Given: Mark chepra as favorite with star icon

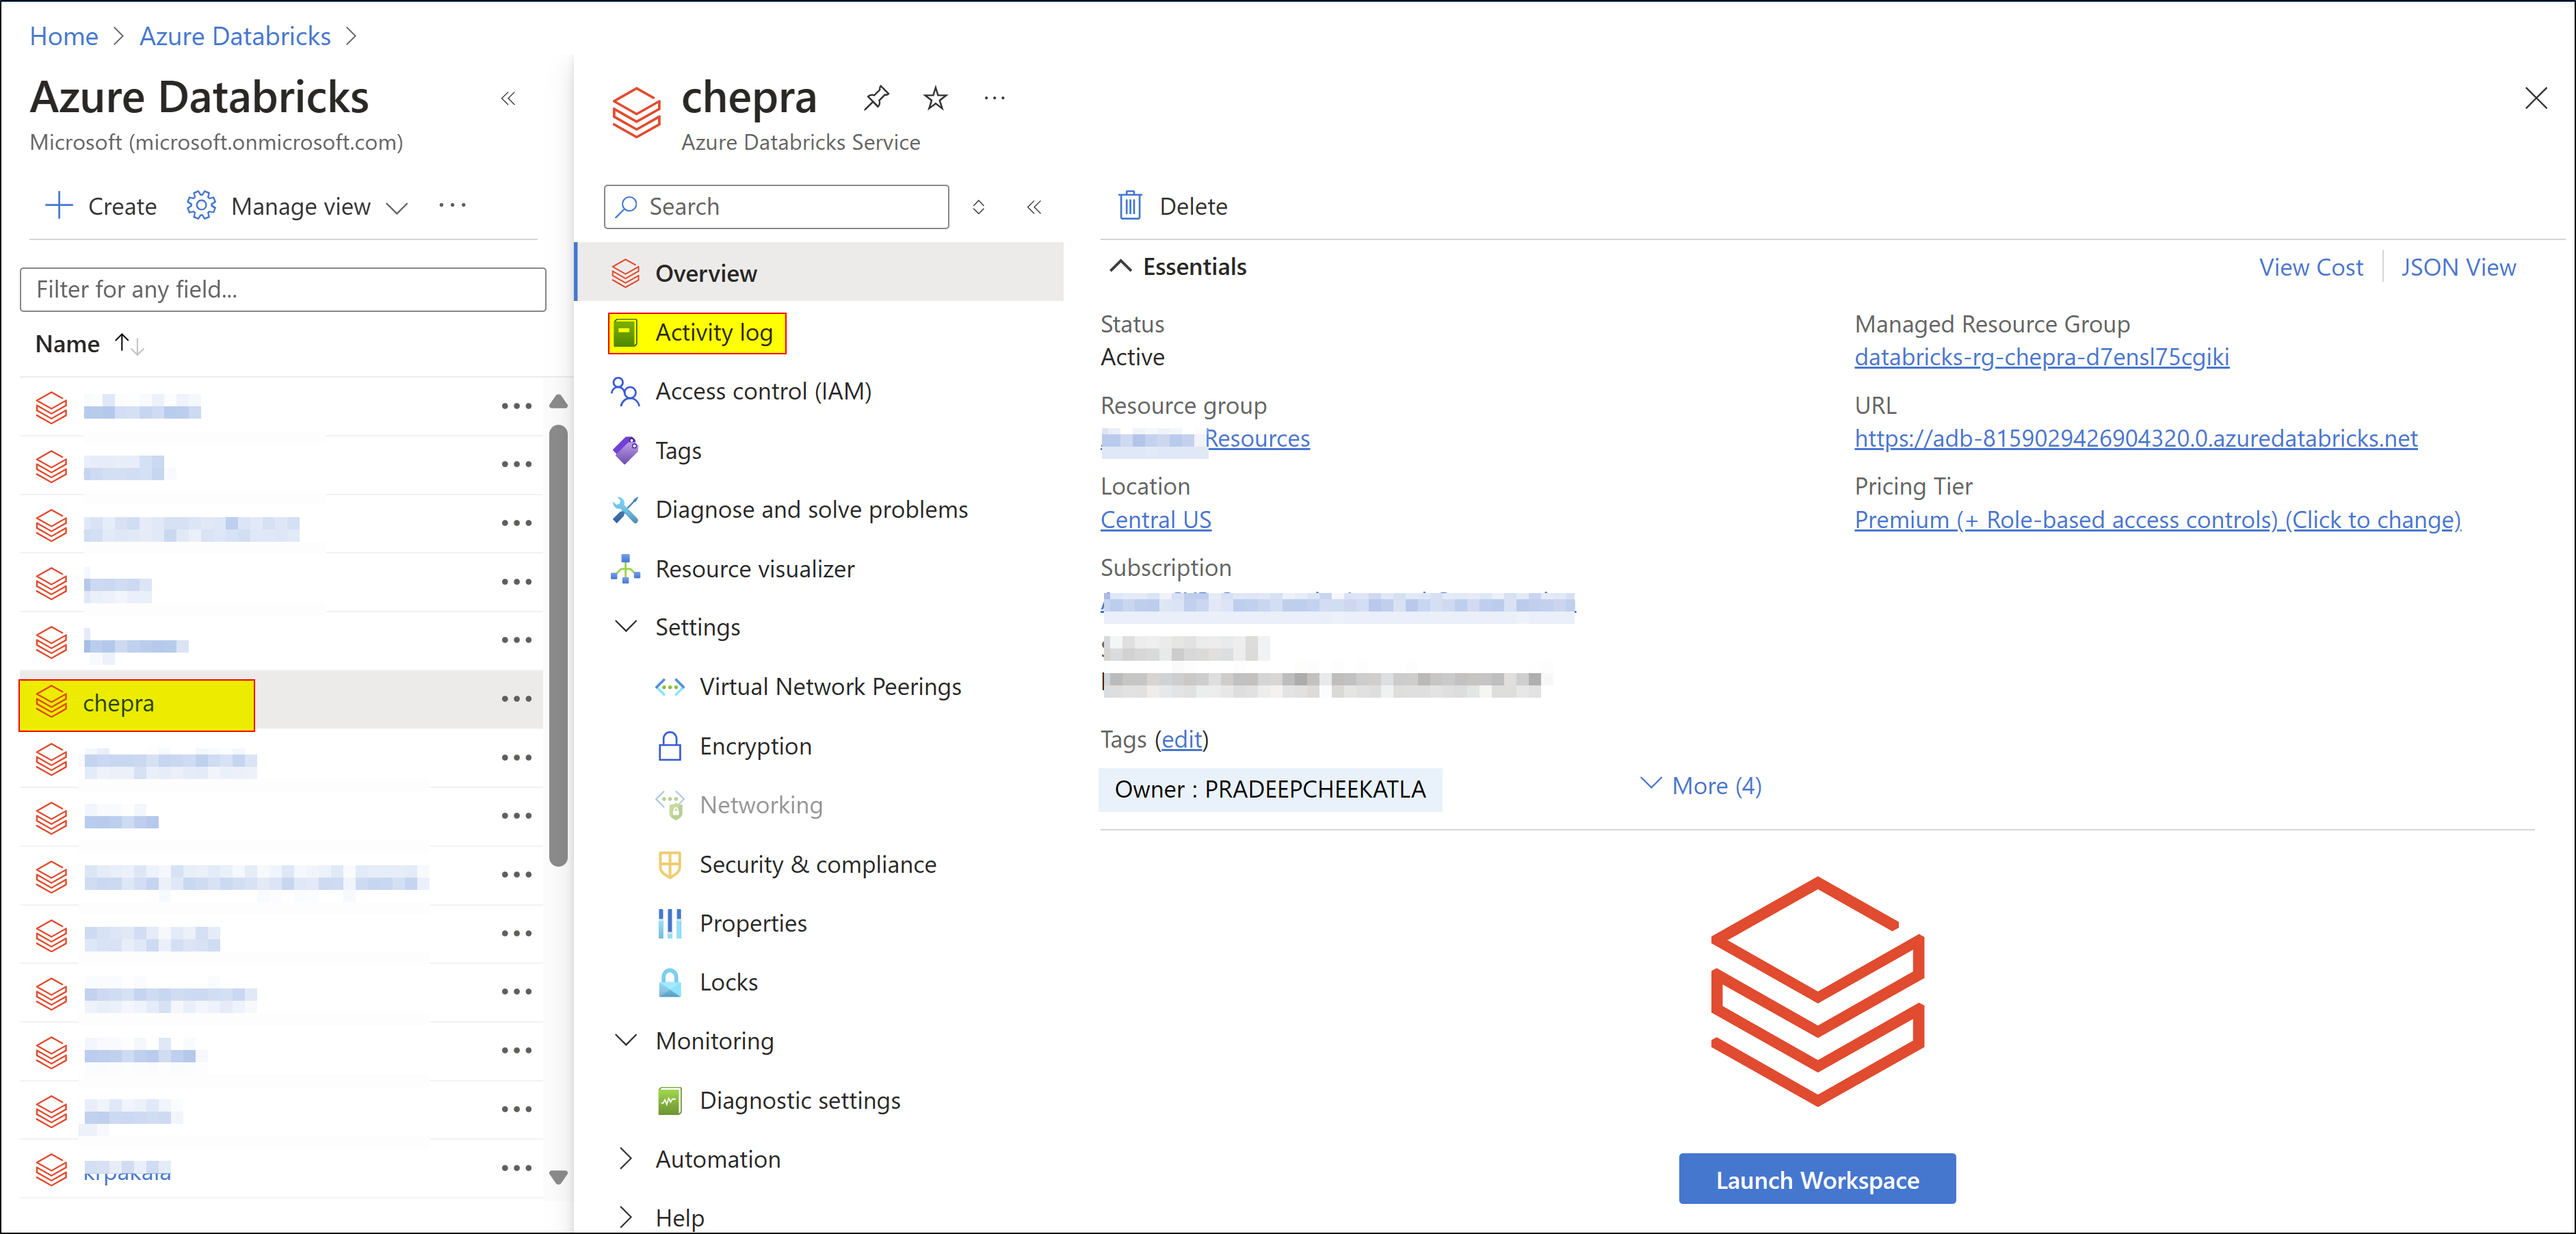Looking at the screenshot, I should 935,98.
